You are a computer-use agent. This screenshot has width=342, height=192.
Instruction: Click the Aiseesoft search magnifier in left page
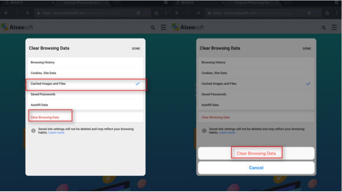coord(153,28)
